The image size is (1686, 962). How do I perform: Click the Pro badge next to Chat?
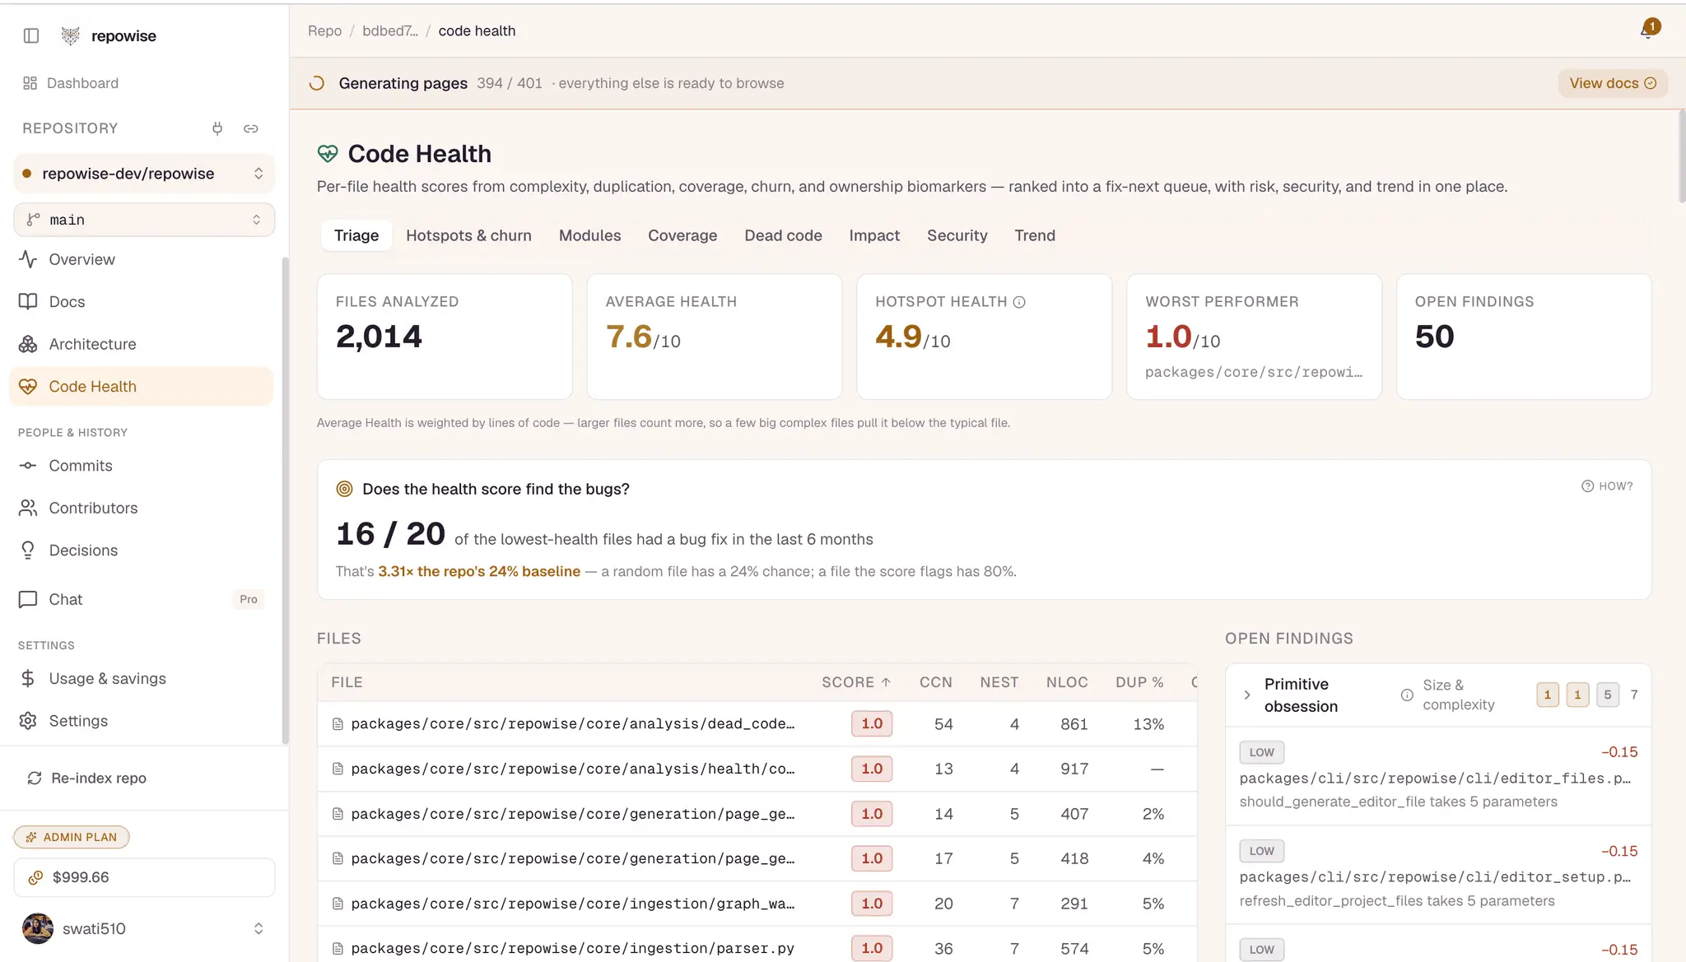(249, 599)
